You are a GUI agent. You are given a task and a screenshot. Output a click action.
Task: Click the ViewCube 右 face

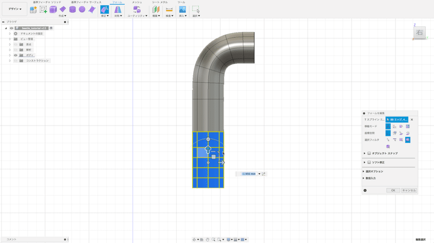(419, 32)
